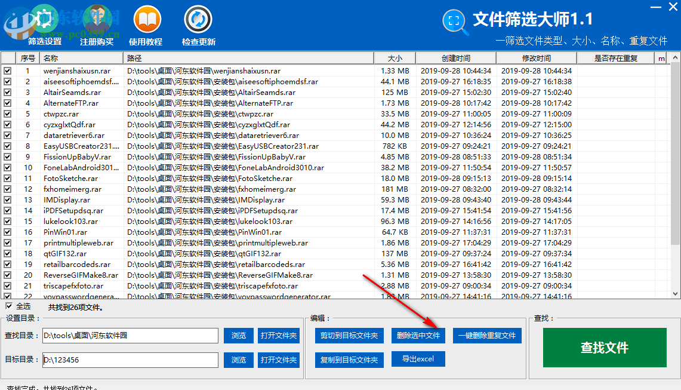
Task: Click 浏览 next to 目标目录
Action: [x=238, y=360]
